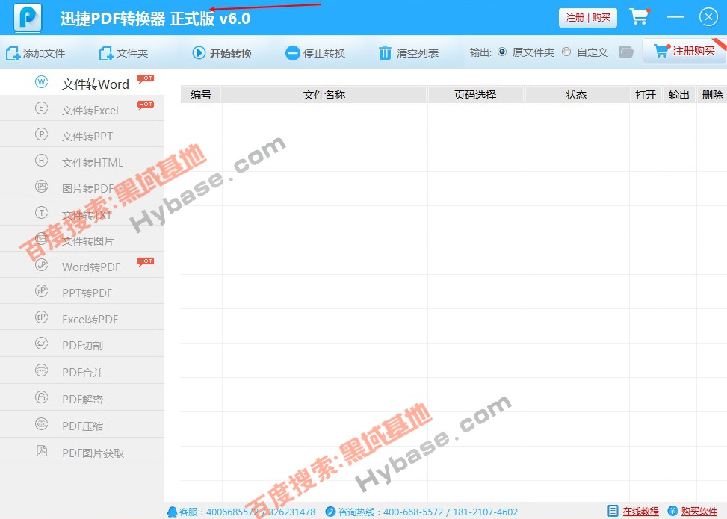Choose PPT转PDF in sidebar
Screen dimensions: 727x519
point(82,291)
